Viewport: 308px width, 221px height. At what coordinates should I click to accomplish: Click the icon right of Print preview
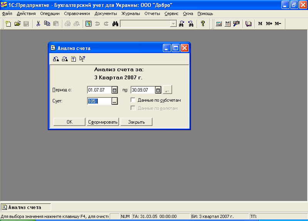(x=89, y=24)
